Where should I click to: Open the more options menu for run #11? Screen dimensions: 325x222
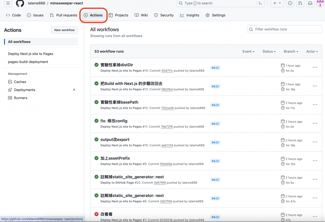coord(315,123)
